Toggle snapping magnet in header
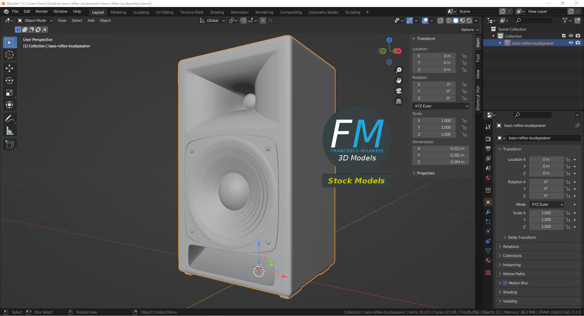This screenshot has width=584, height=316. [243, 21]
